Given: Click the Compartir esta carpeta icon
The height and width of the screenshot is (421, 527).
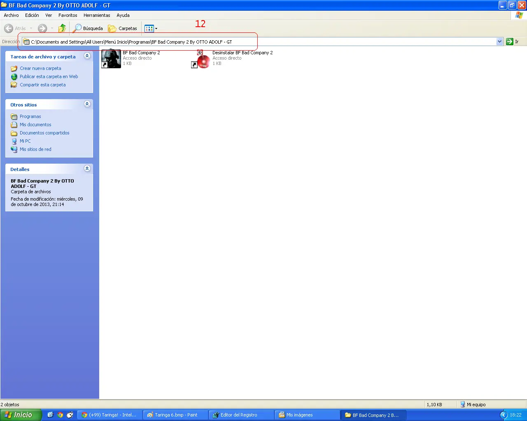Looking at the screenshot, I should click(14, 85).
